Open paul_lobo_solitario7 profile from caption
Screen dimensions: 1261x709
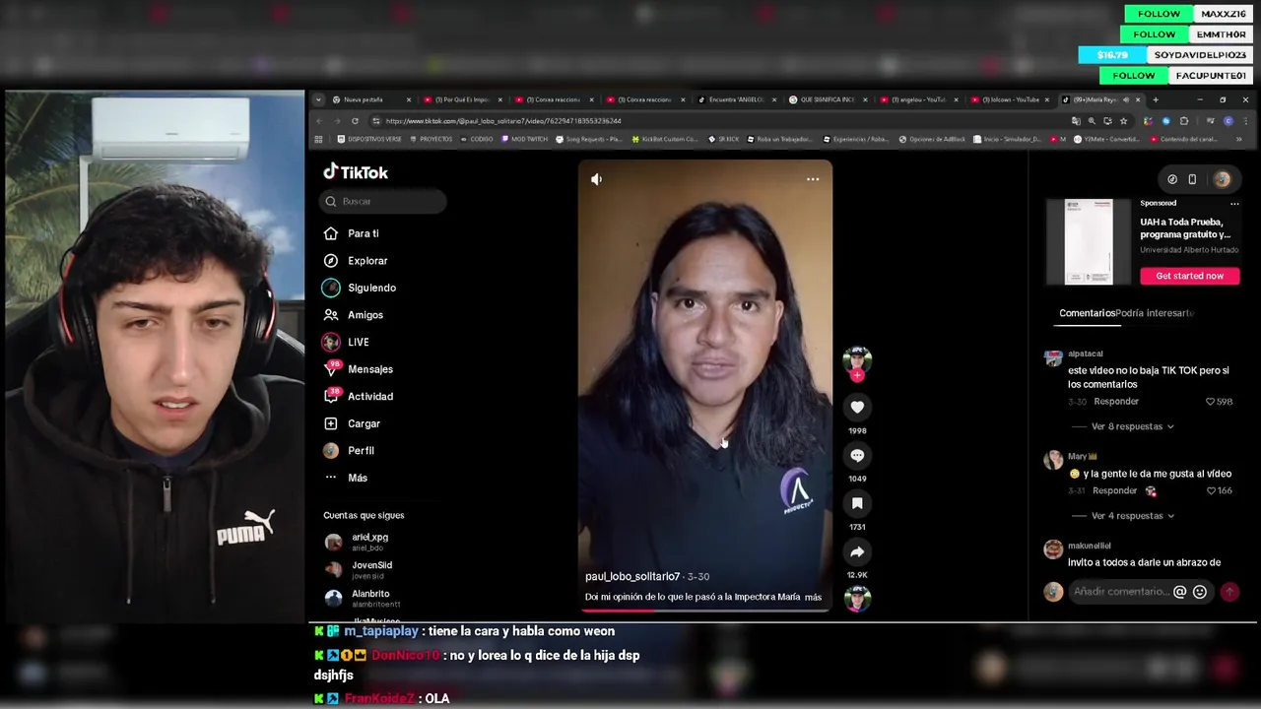[632, 576]
